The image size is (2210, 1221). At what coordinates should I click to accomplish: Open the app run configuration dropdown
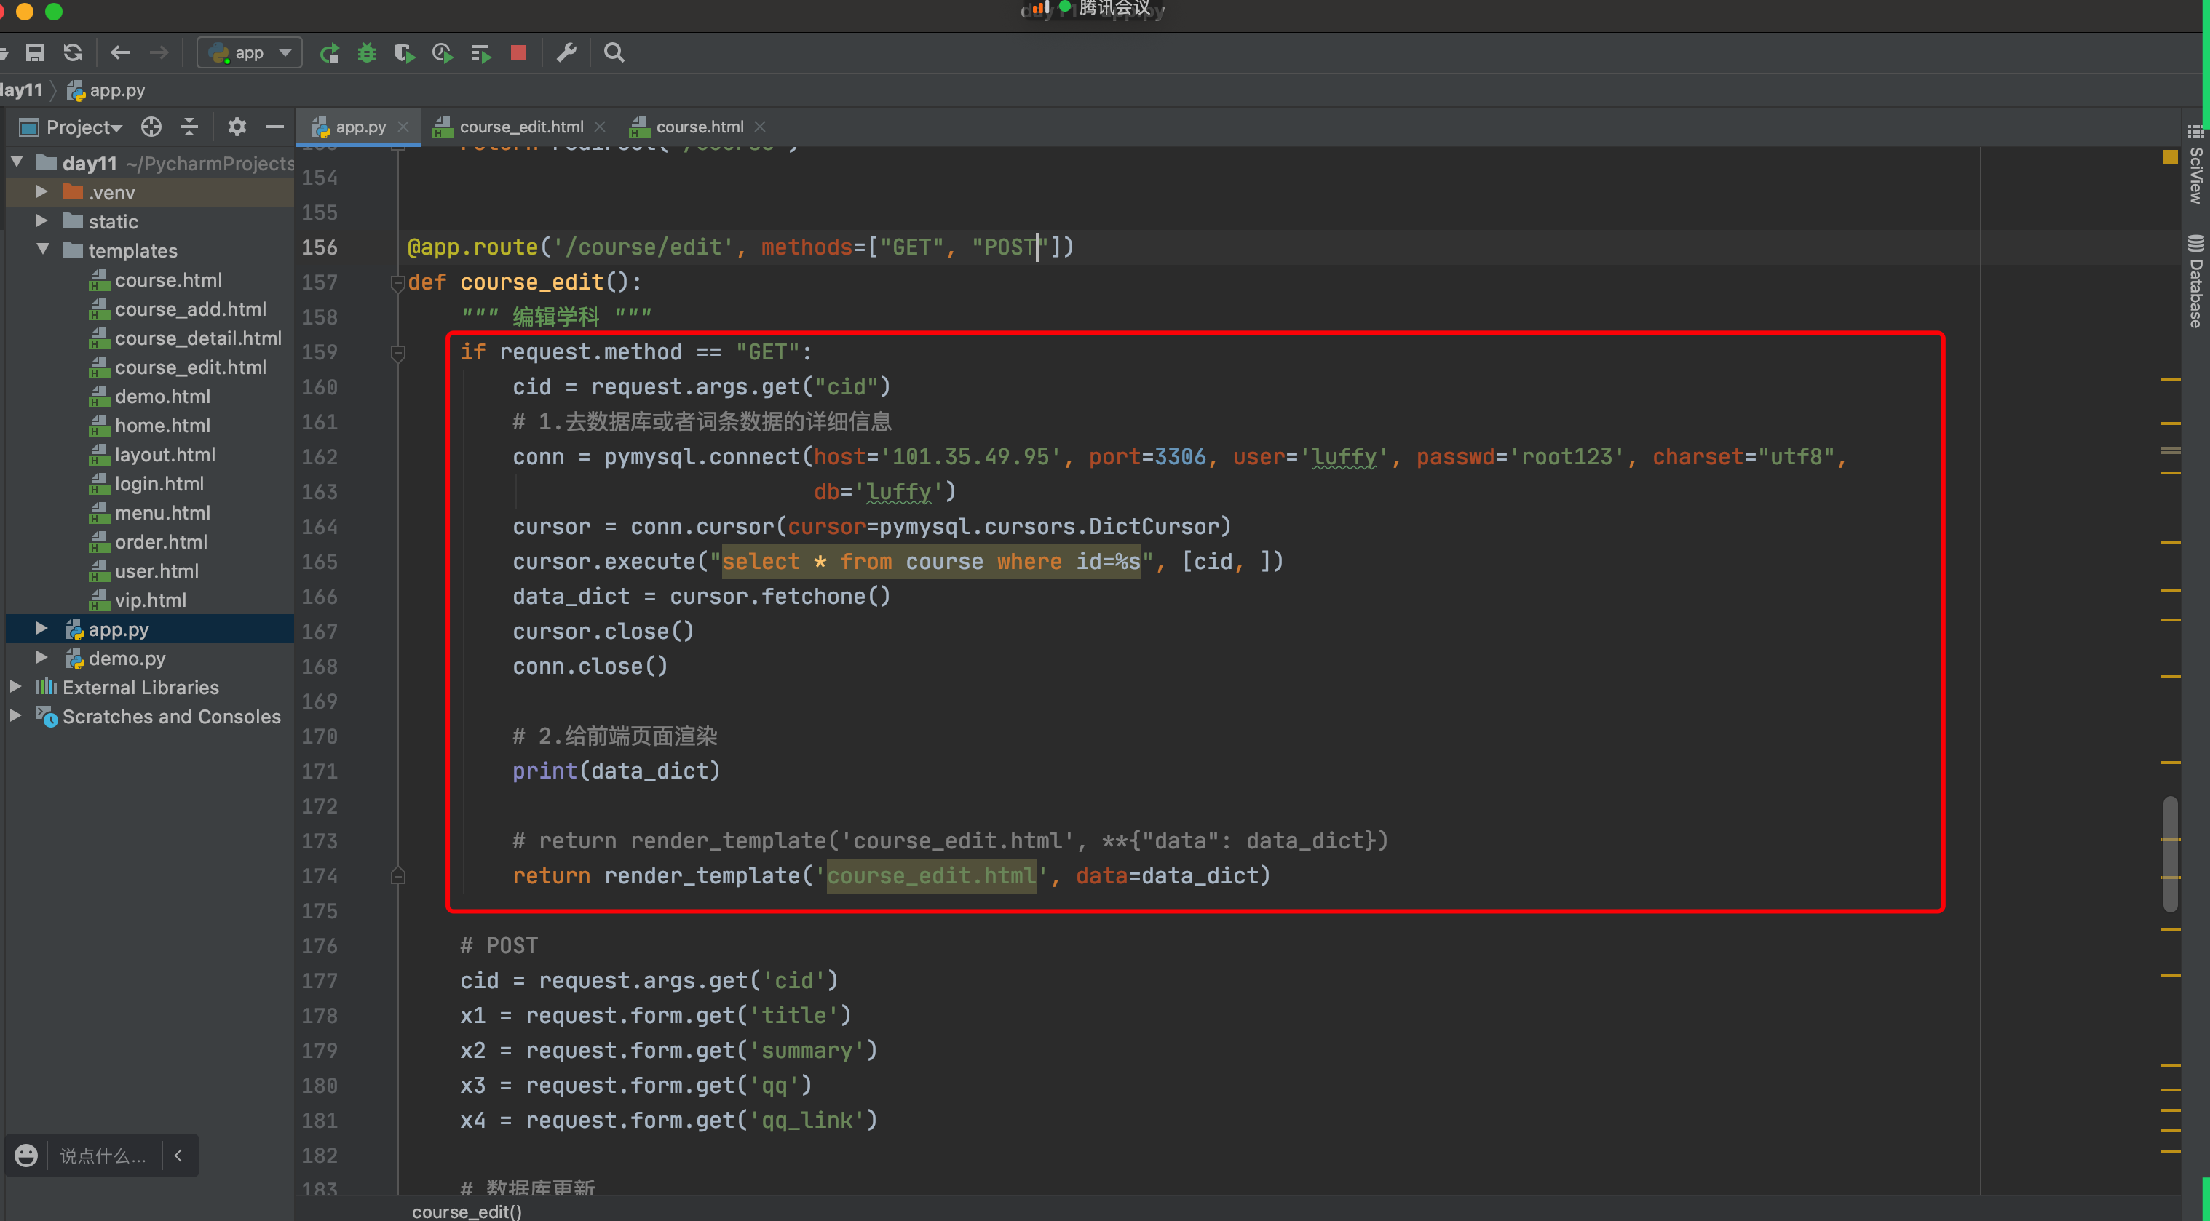[250, 53]
